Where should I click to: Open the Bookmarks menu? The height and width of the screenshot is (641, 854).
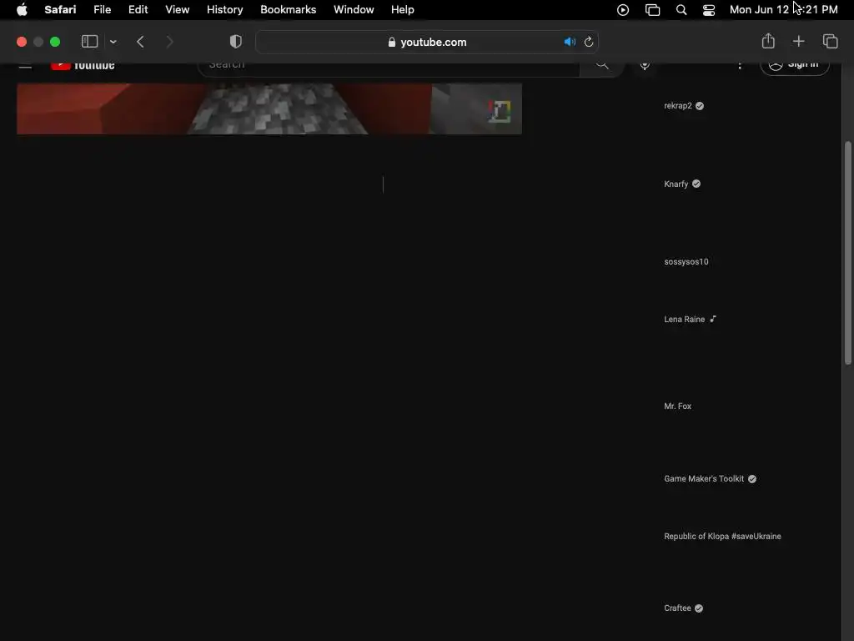pyautogui.click(x=288, y=10)
